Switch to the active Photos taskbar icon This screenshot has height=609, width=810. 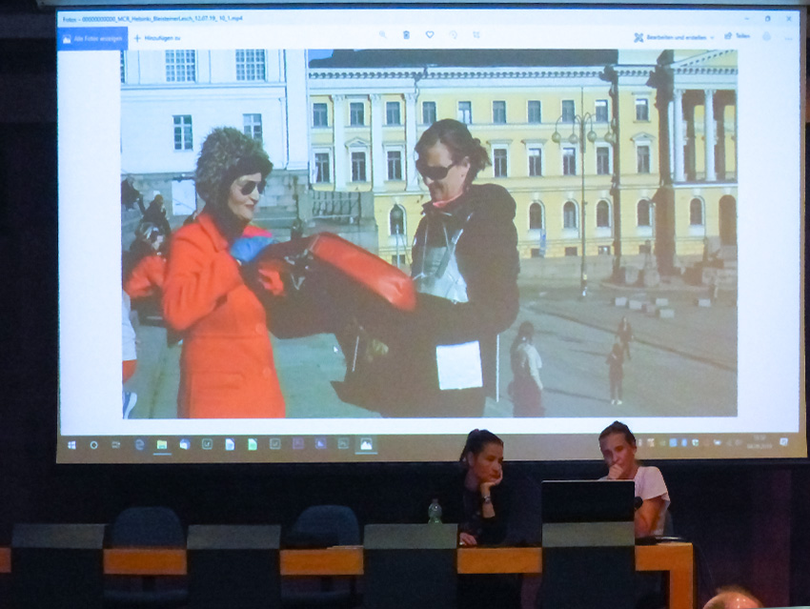click(x=366, y=444)
